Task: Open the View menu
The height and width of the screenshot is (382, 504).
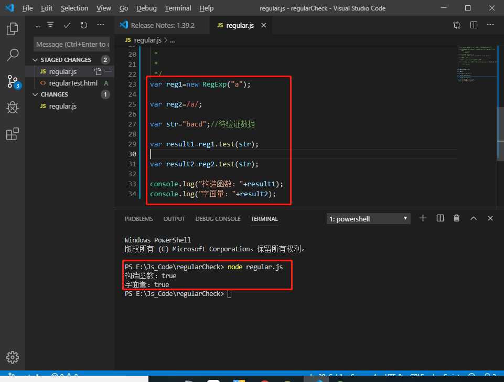Action: [x=104, y=8]
